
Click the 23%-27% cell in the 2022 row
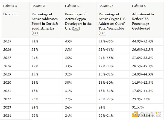click(106, 99)
